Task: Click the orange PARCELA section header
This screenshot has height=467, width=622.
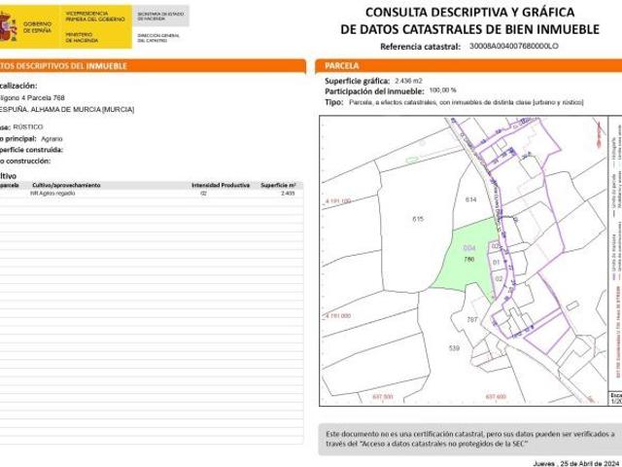Action: tap(466, 65)
